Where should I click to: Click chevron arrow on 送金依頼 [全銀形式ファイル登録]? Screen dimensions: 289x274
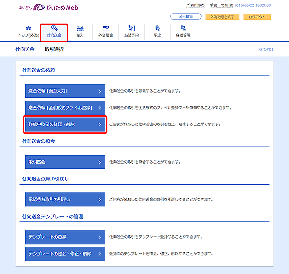pos(100,108)
